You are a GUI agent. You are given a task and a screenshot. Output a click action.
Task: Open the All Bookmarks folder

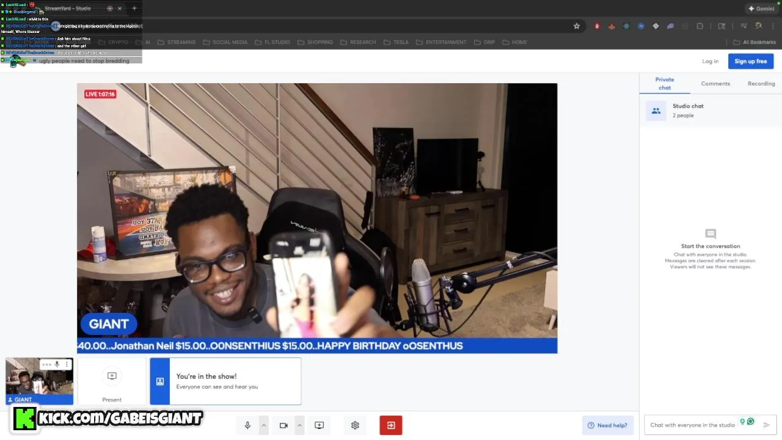tap(755, 42)
